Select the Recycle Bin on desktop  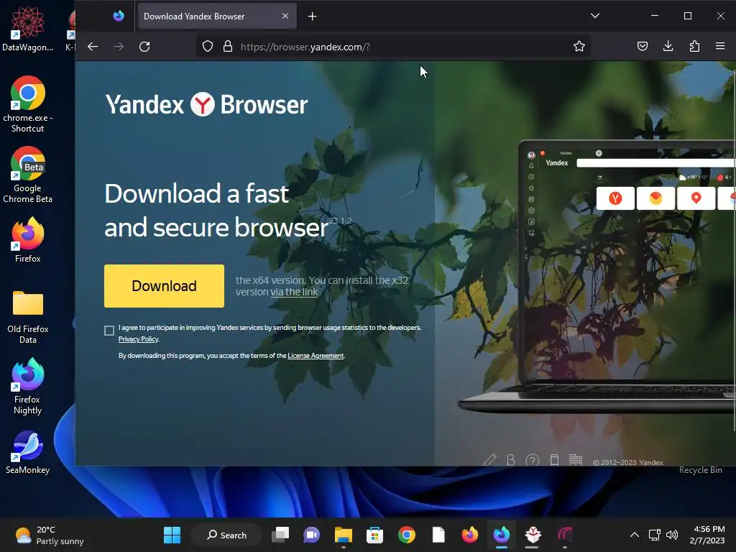(x=700, y=470)
